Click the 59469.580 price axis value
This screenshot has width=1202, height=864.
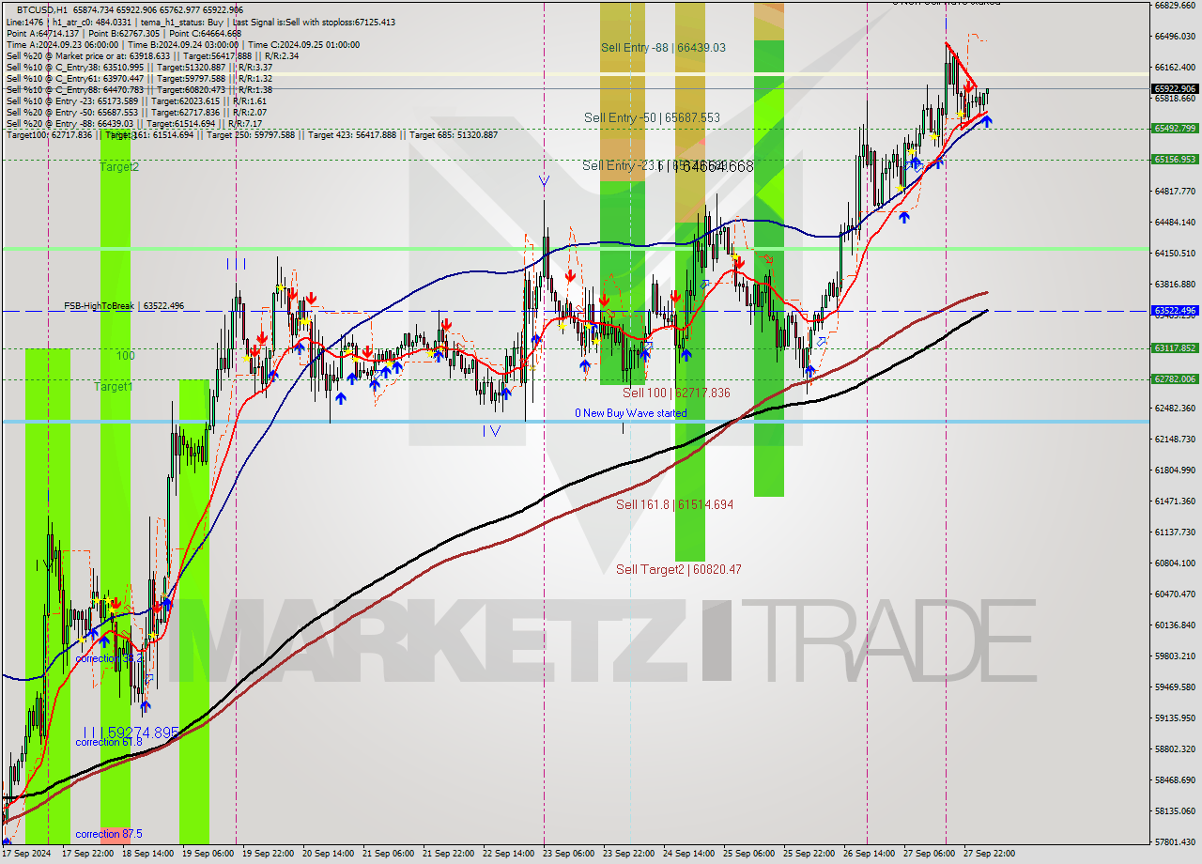[1174, 687]
